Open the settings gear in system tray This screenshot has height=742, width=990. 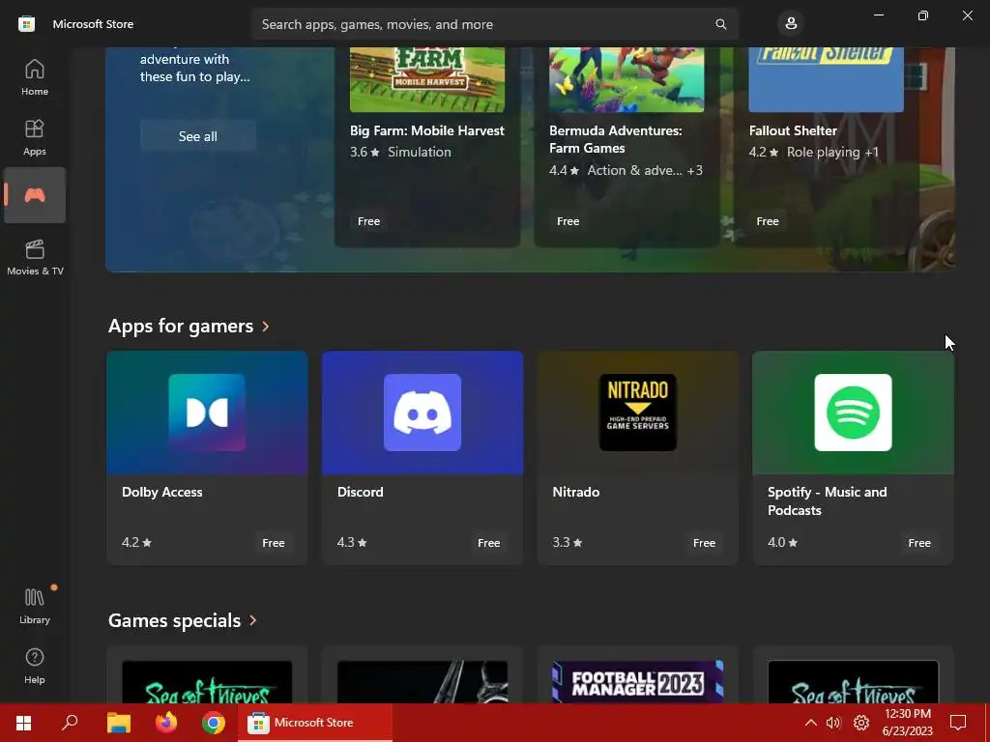(861, 723)
